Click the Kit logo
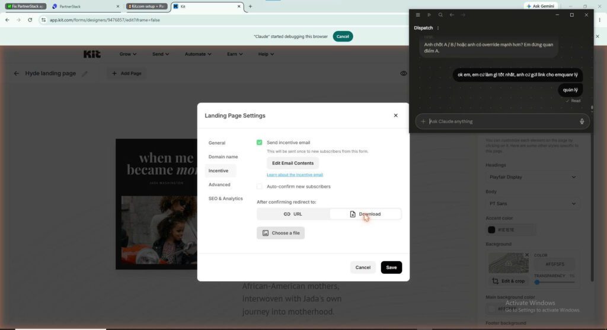607x330 pixels. [x=92, y=54]
